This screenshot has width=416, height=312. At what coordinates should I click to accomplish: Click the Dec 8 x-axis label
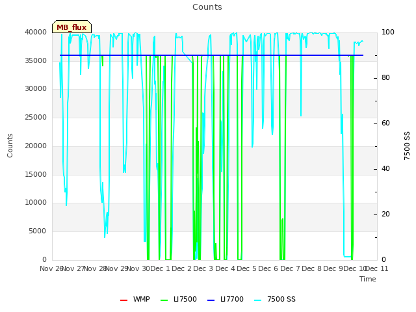click(312, 268)
